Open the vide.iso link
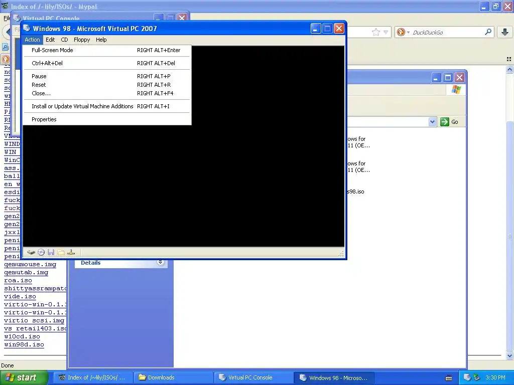514x385 pixels. pos(20,297)
